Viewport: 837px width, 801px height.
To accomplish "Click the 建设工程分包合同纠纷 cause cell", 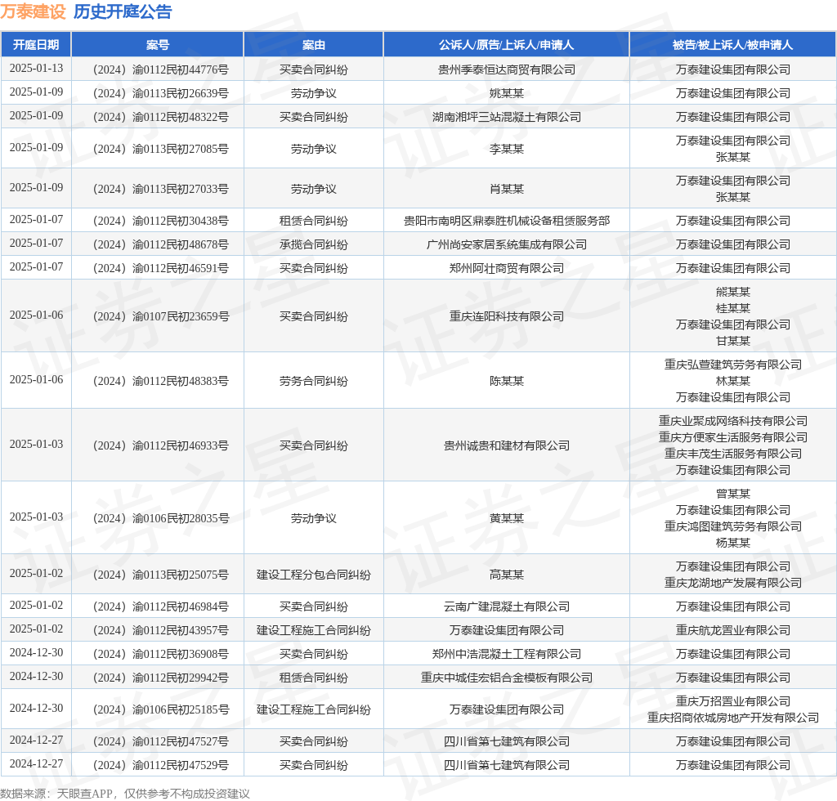I will pyautogui.click(x=313, y=575).
